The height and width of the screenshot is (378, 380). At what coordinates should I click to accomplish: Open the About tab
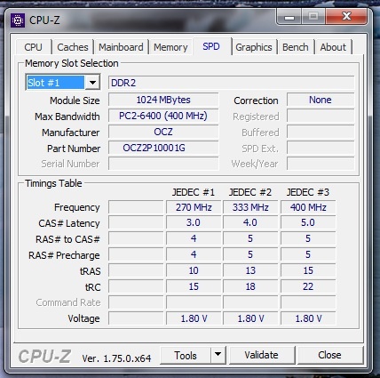point(333,47)
